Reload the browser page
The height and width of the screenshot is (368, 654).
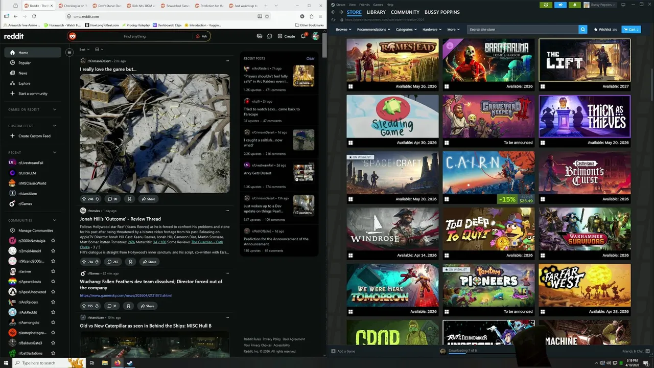34,16
